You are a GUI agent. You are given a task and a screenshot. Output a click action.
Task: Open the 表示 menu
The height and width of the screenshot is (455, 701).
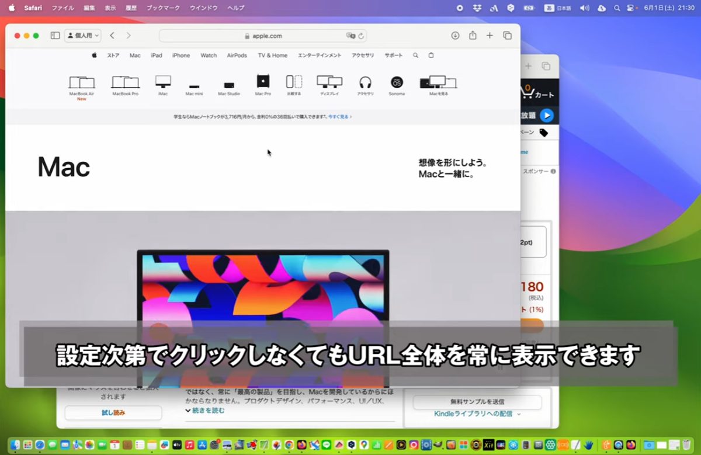(x=110, y=8)
